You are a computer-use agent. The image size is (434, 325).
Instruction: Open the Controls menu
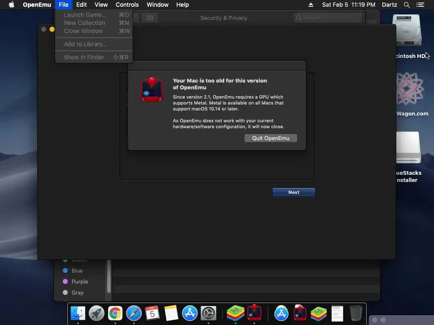(127, 5)
